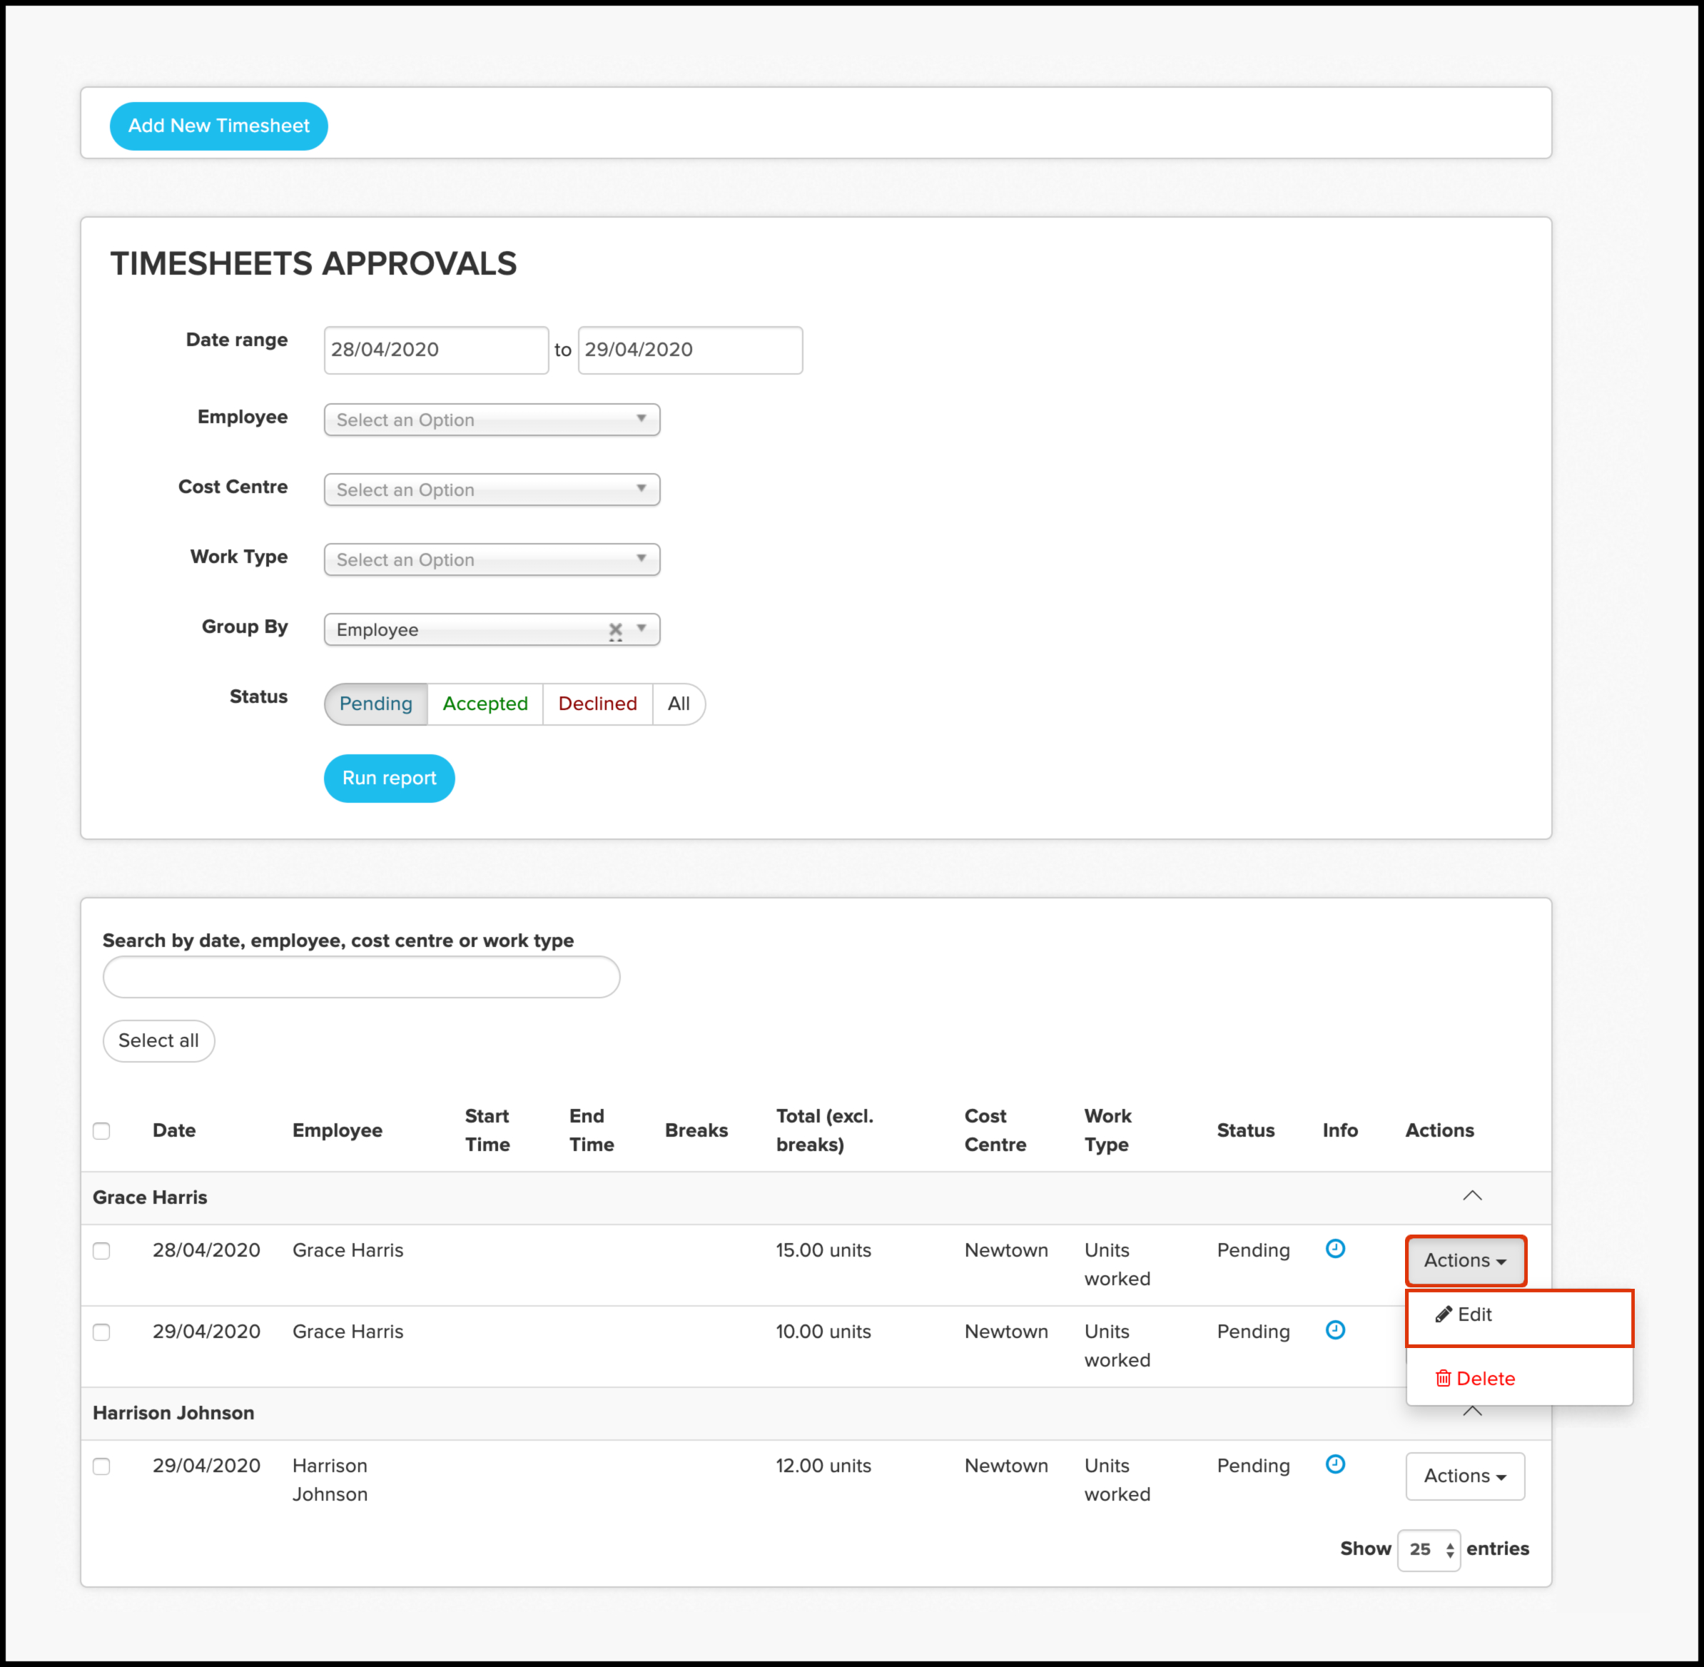Click the Run report button
The image size is (1704, 1667).
[389, 779]
